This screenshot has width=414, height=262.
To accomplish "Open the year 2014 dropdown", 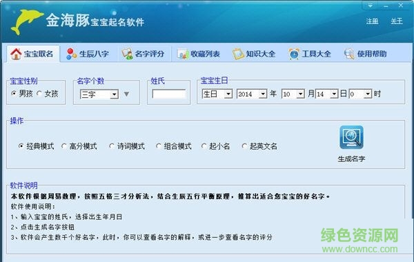I will point(263,94).
